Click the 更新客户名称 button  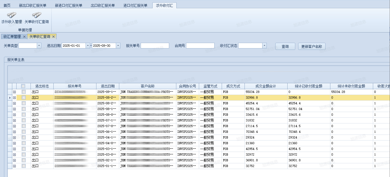pyautogui.click(x=312, y=46)
